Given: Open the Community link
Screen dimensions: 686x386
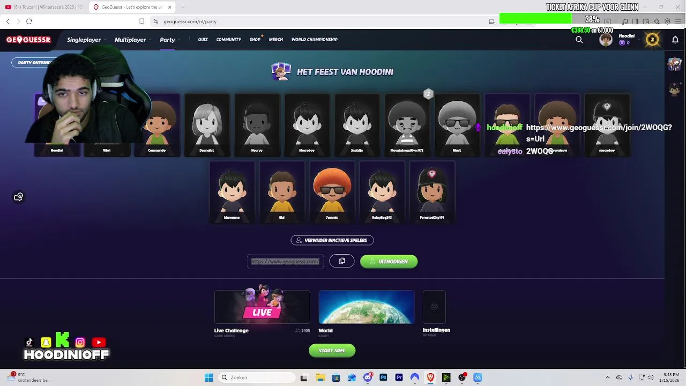Looking at the screenshot, I should (x=229, y=40).
